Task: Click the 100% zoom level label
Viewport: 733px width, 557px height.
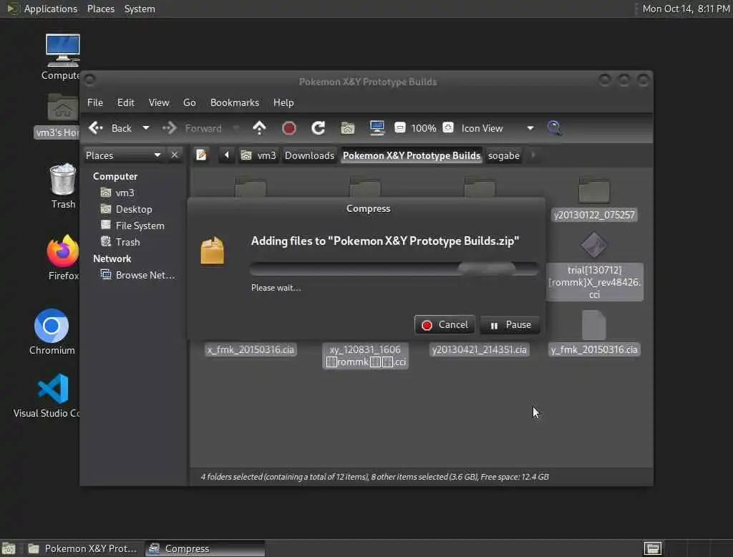Action: (x=424, y=128)
